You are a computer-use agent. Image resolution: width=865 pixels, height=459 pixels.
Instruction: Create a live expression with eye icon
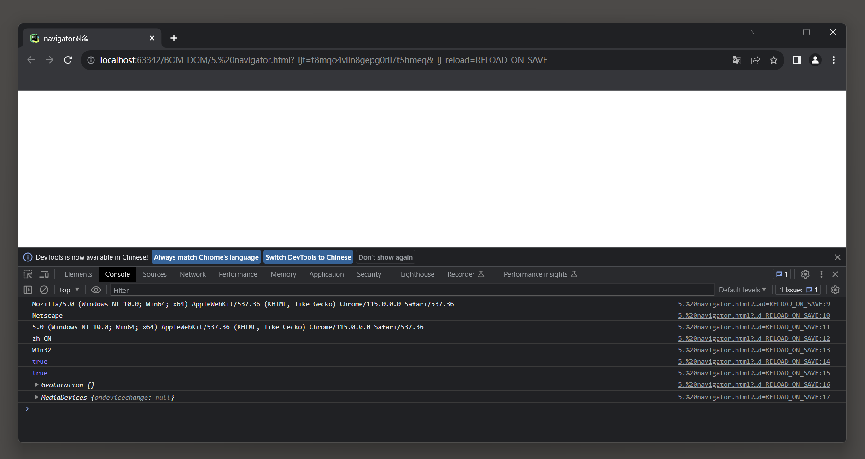tap(96, 290)
